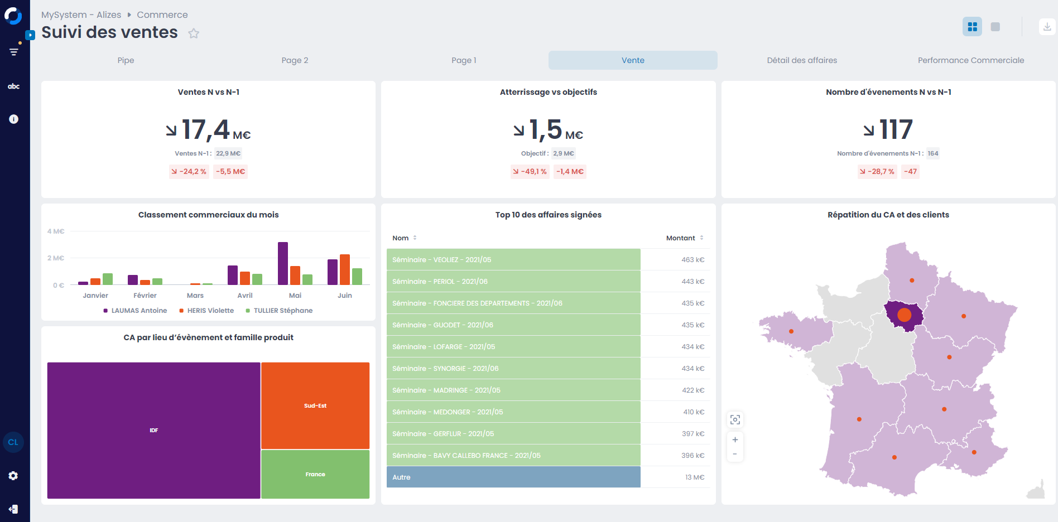
Task: Open settings gear in the sidebar
Action: pyautogui.click(x=13, y=476)
